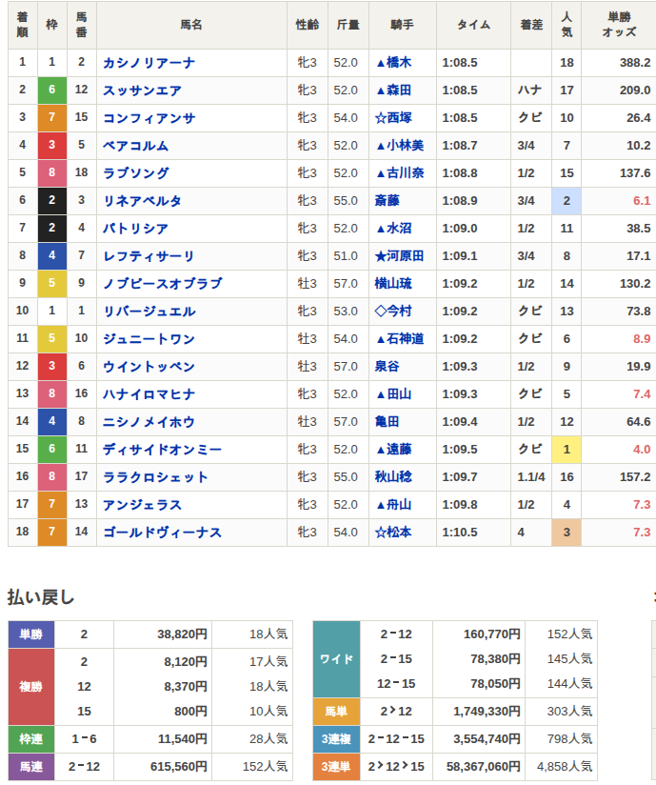This screenshot has height=785, width=656.
Task: Click horse name ゴールドヴィーナス
Action: [x=162, y=533]
